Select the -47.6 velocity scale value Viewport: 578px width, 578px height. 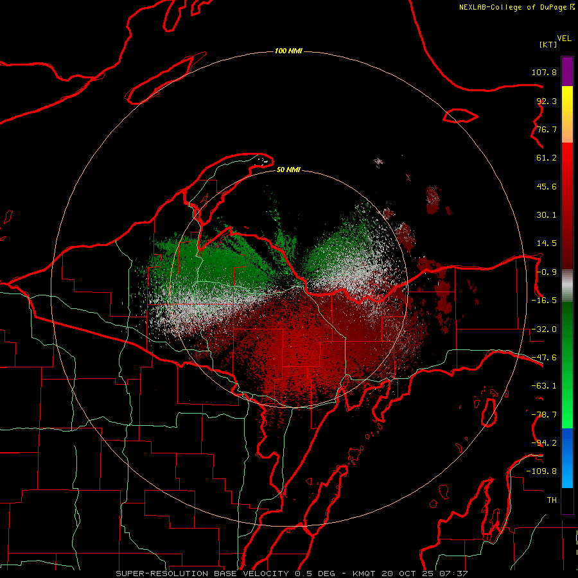[544, 358]
